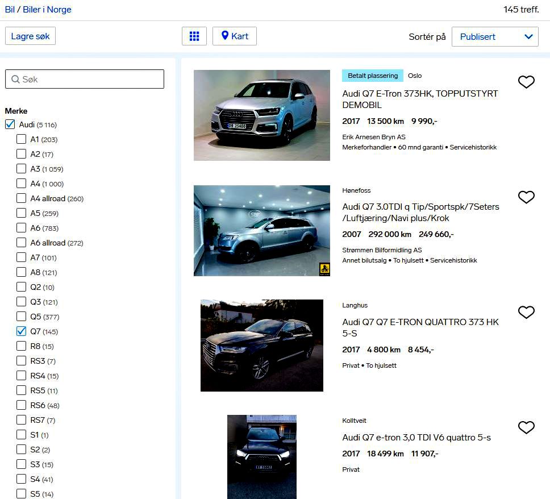The image size is (550, 499).
Task: Click the search magnifier icon in filter box
Action: tap(15, 80)
